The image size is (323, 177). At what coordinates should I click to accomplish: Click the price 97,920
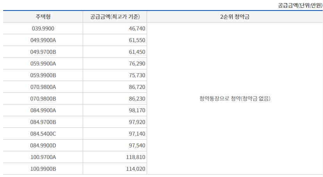(x=137, y=122)
